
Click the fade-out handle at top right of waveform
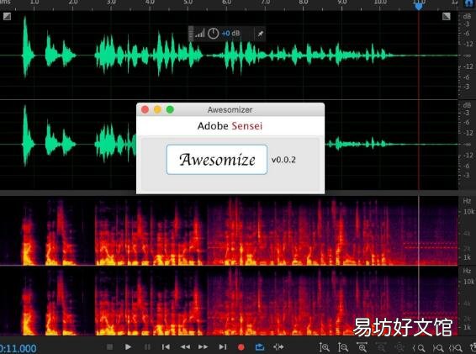point(446,16)
